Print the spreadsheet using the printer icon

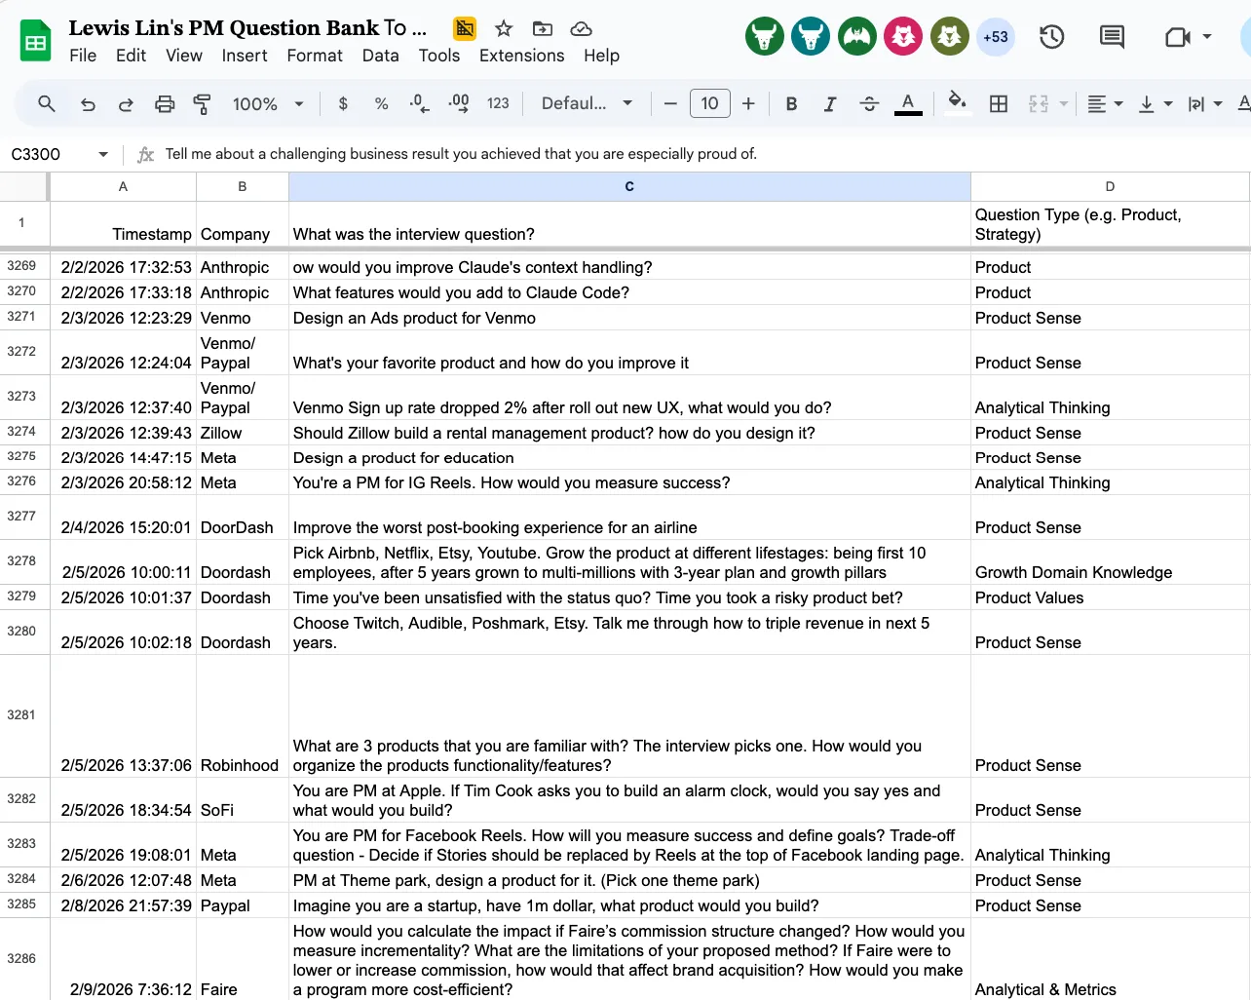point(165,103)
